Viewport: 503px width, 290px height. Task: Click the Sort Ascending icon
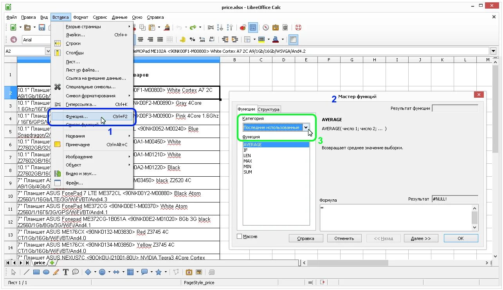click(220, 27)
